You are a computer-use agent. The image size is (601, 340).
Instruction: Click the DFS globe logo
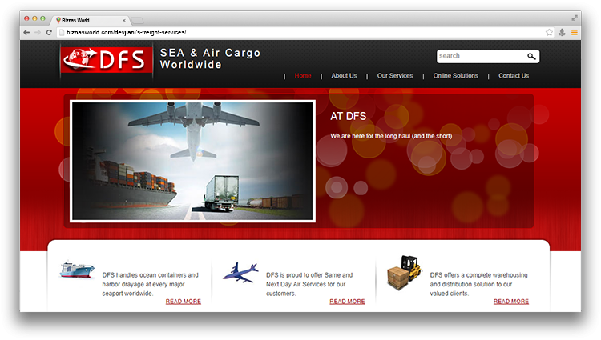point(106,60)
